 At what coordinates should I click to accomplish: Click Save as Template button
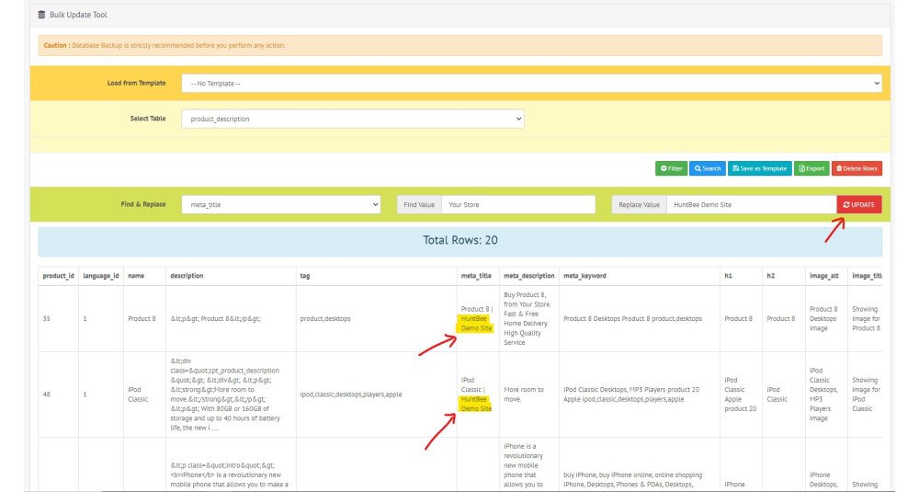coord(760,168)
